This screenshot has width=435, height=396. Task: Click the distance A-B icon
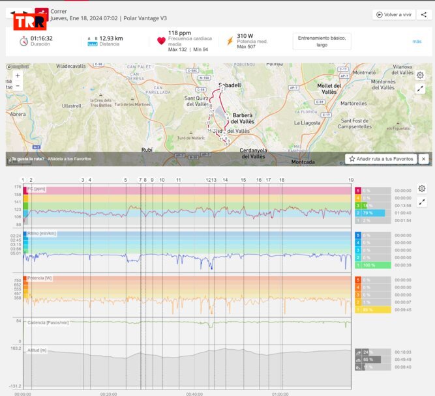tap(93, 41)
